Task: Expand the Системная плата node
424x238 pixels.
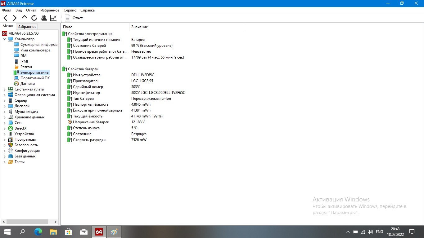Action: tap(4, 90)
